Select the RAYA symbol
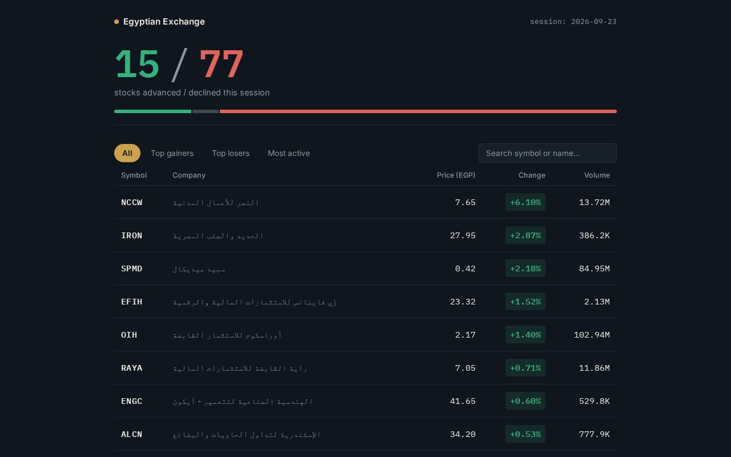 coord(132,368)
